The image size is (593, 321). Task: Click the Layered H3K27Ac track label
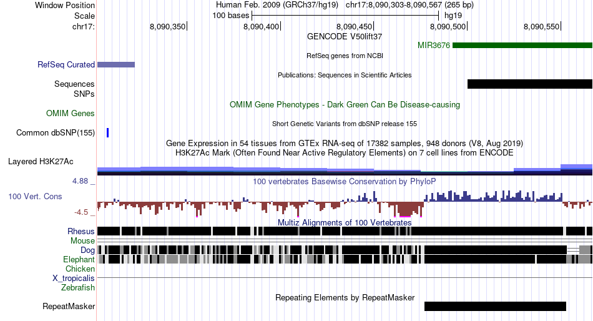pos(41,162)
